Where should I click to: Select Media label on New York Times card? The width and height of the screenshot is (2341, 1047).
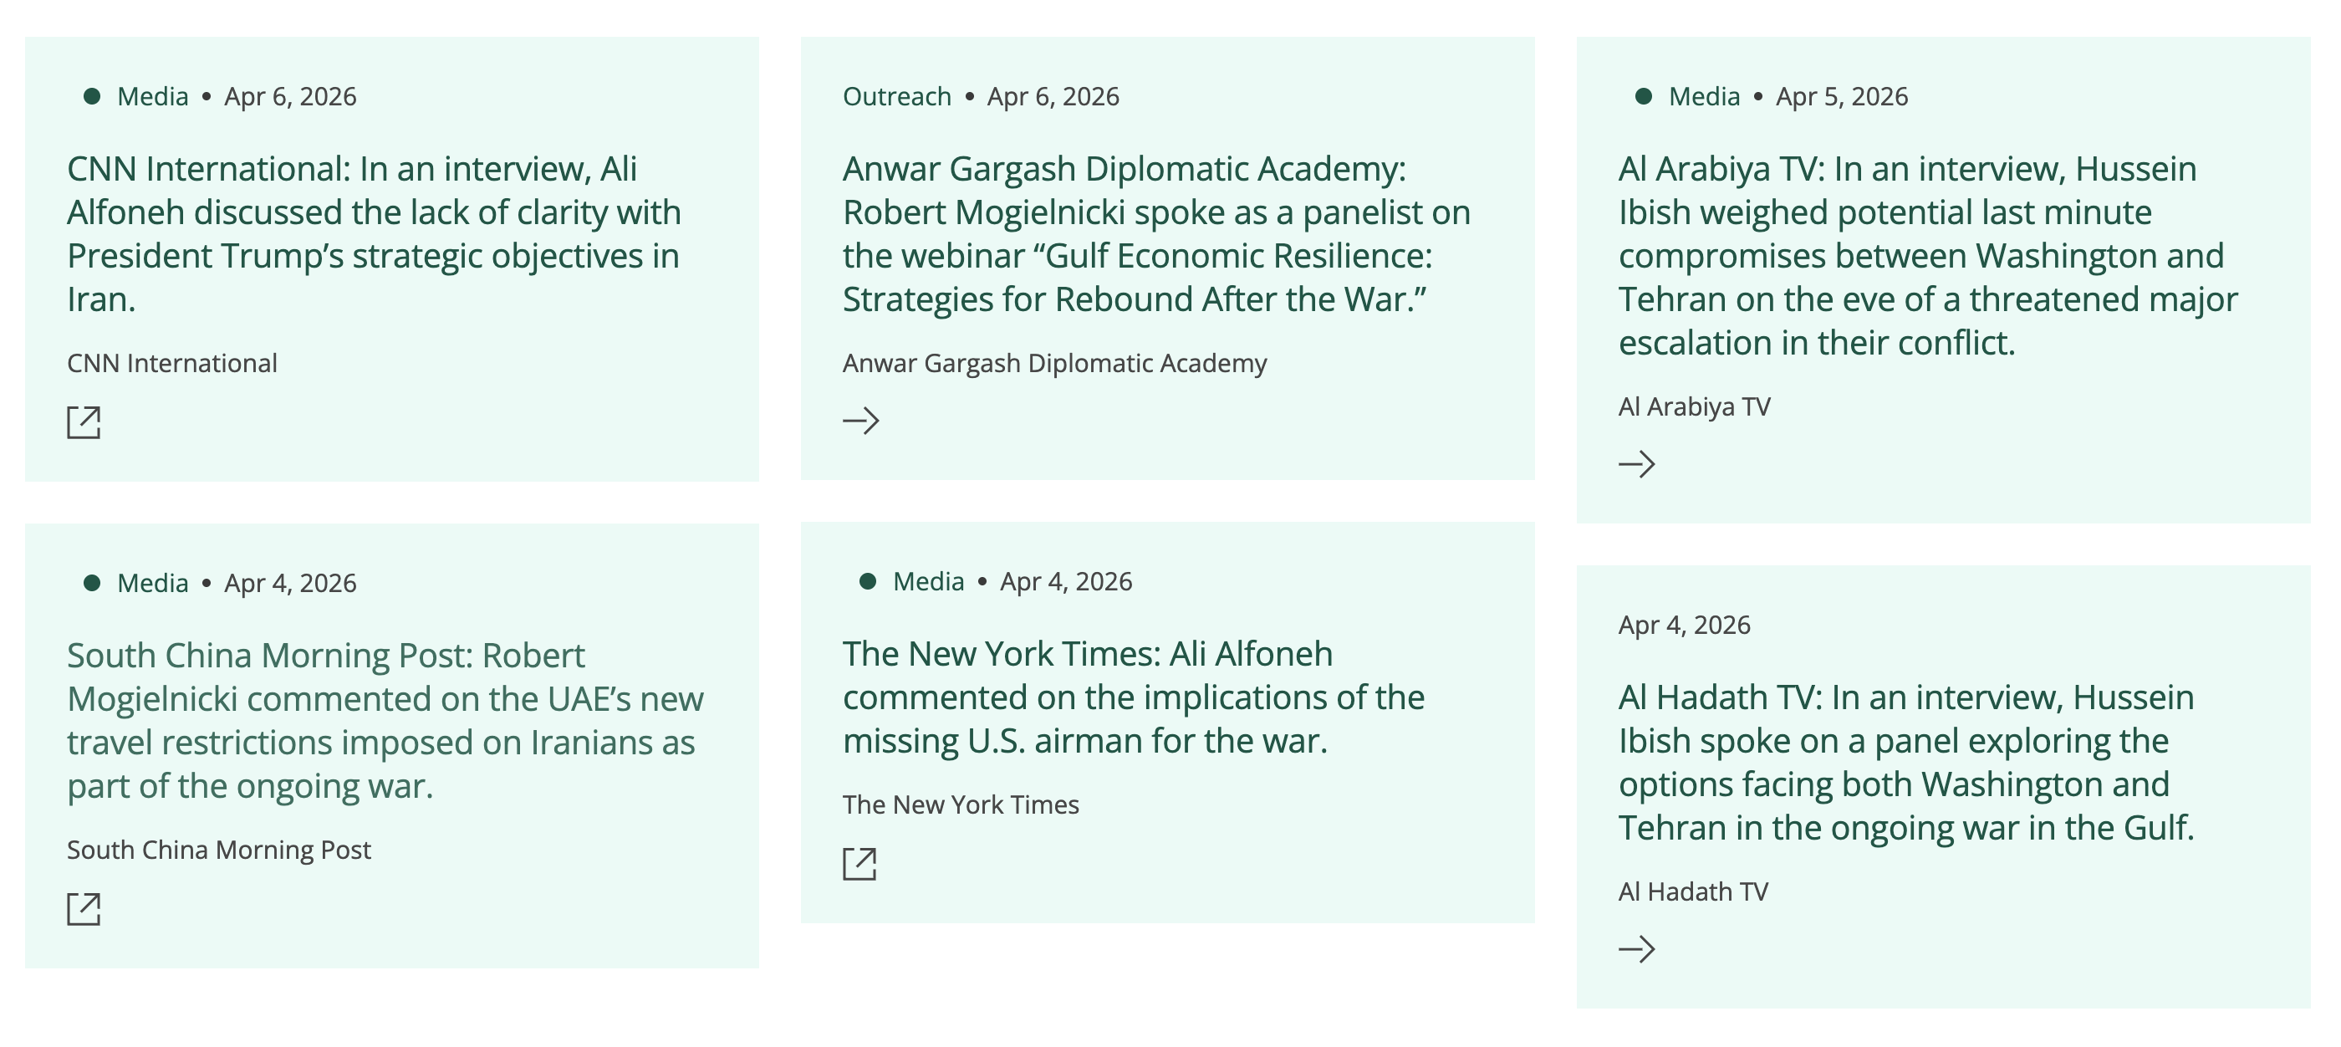pos(928,582)
